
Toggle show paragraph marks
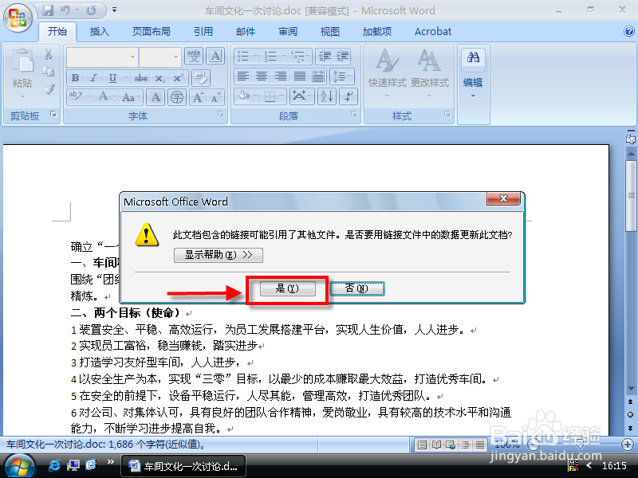348,96
